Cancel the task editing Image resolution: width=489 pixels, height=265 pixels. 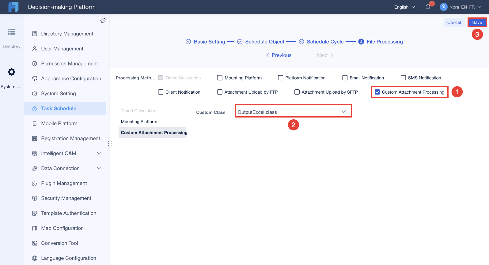[454, 22]
